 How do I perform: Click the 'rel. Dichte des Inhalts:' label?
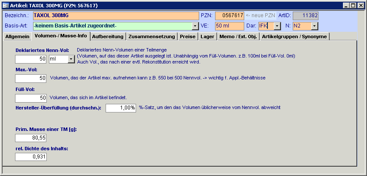coord(42,149)
